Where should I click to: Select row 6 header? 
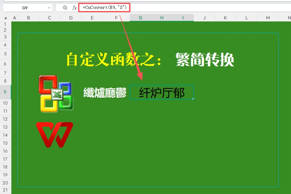(5, 64)
